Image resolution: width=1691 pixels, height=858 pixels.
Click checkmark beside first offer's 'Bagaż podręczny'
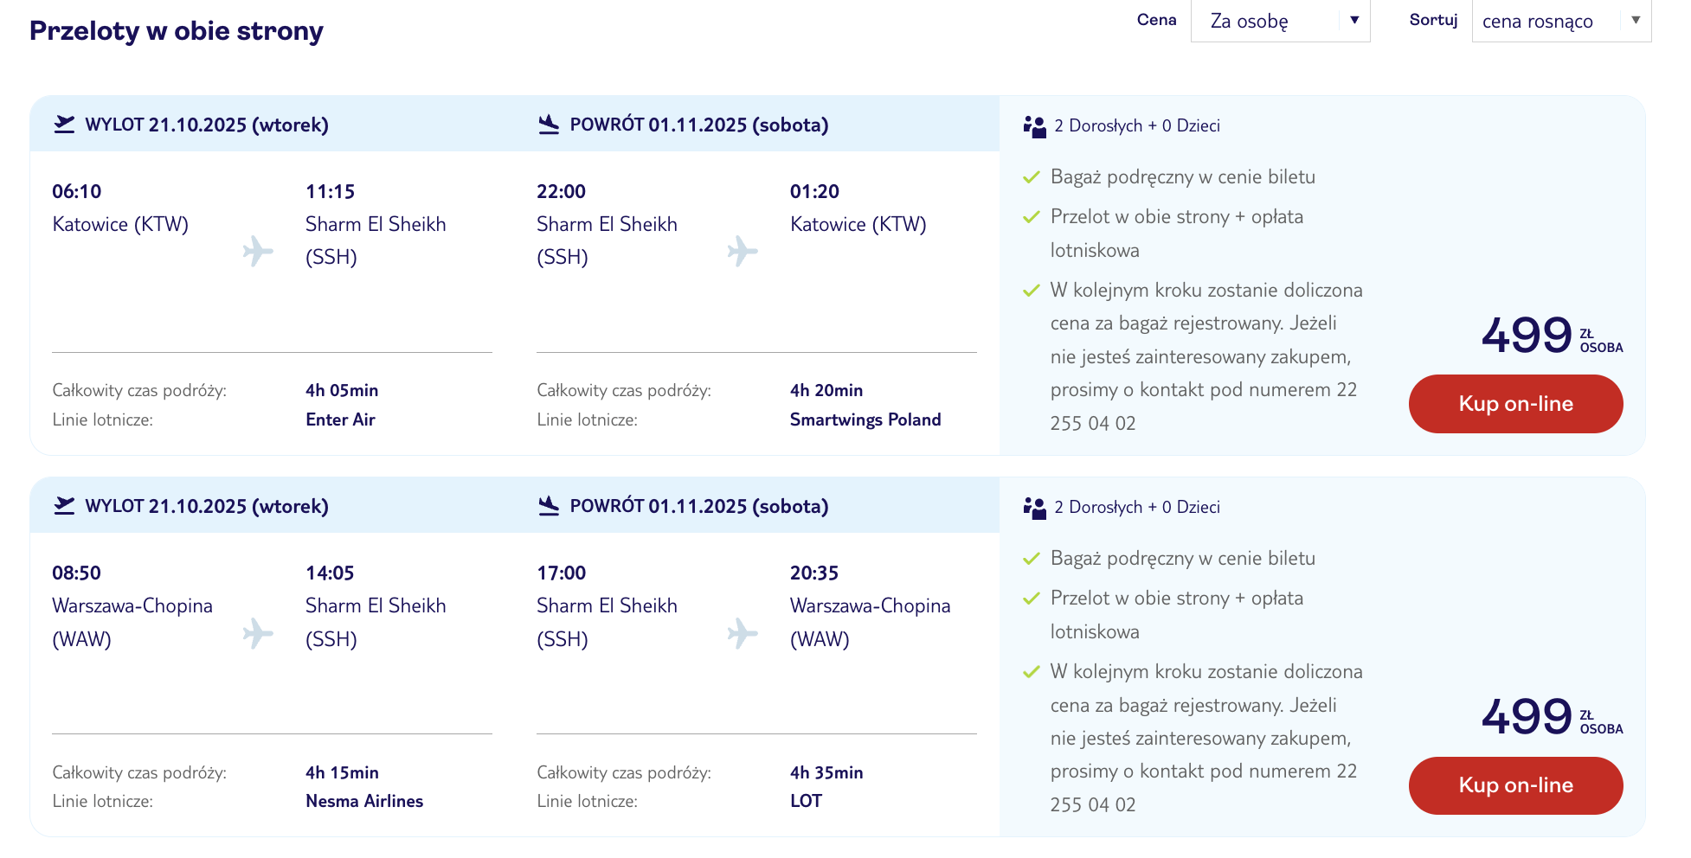(x=1031, y=177)
